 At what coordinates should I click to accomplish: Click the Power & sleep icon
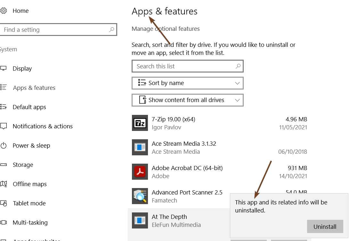pyautogui.click(x=4, y=146)
